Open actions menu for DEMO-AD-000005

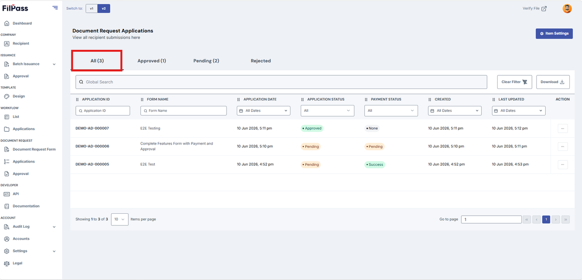(x=563, y=164)
